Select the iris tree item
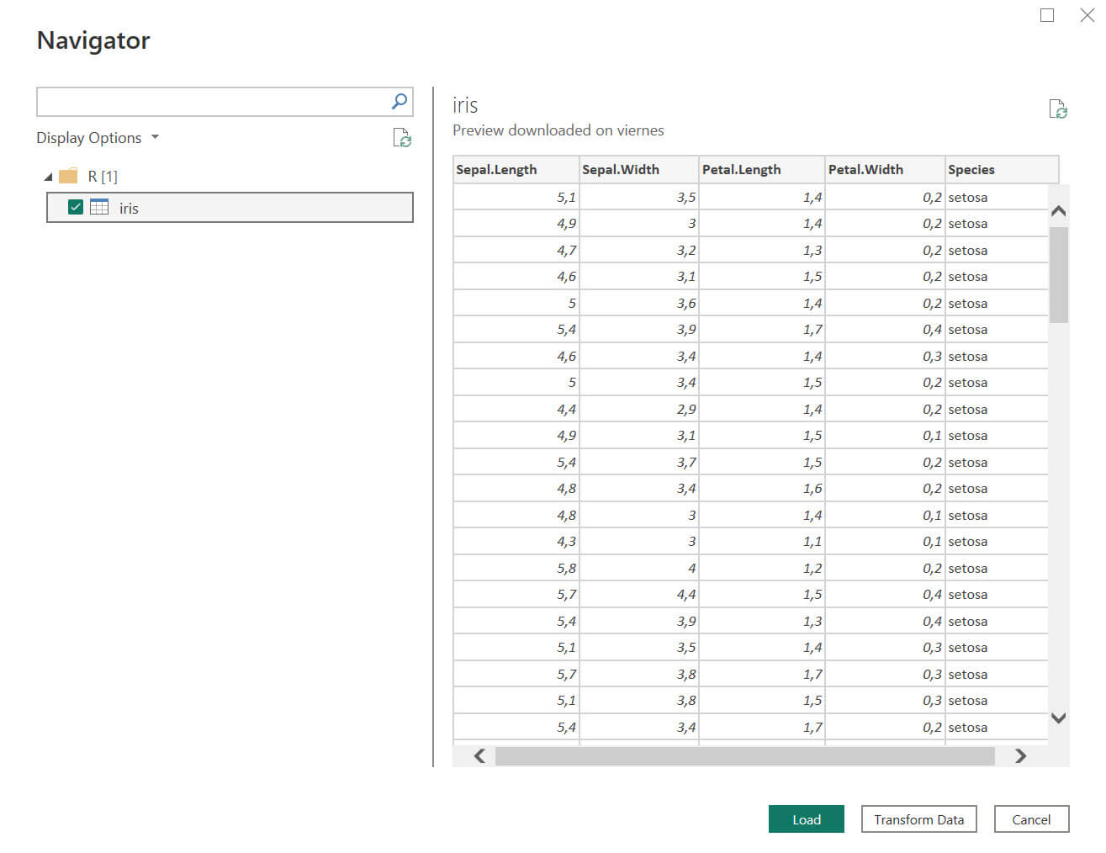Viewport: 1106px width, 853px height. click(x=129, y=209)
